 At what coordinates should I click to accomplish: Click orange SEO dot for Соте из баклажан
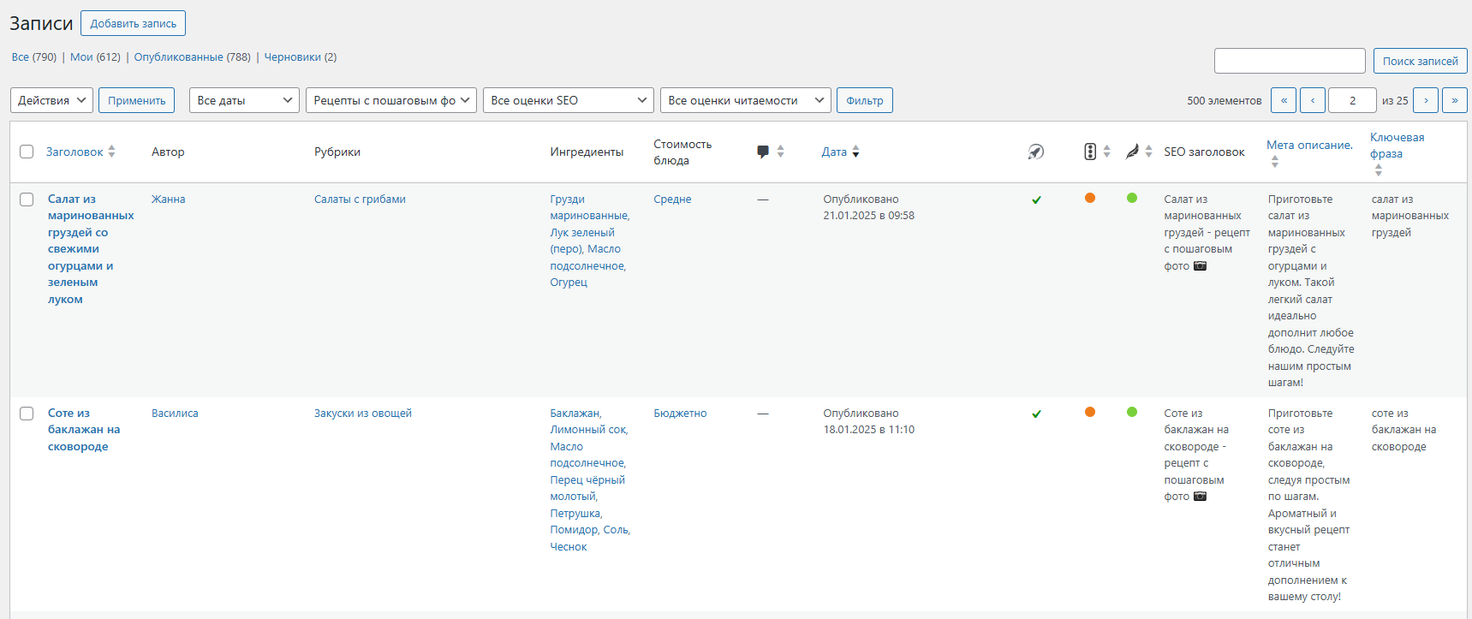click(1090, 412)
